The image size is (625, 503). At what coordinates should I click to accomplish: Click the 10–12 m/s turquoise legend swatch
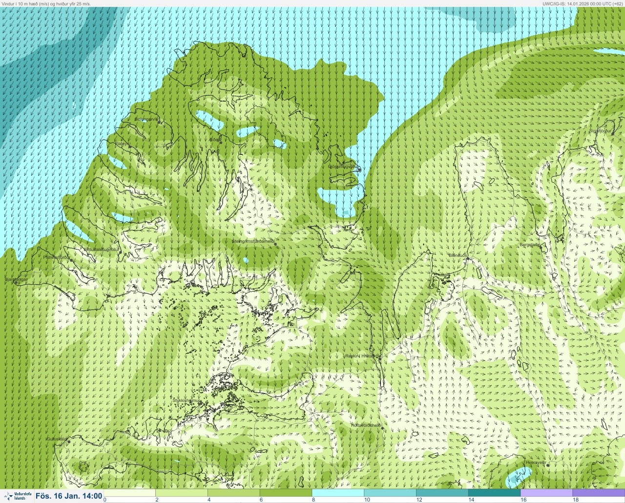coord(390,493)
